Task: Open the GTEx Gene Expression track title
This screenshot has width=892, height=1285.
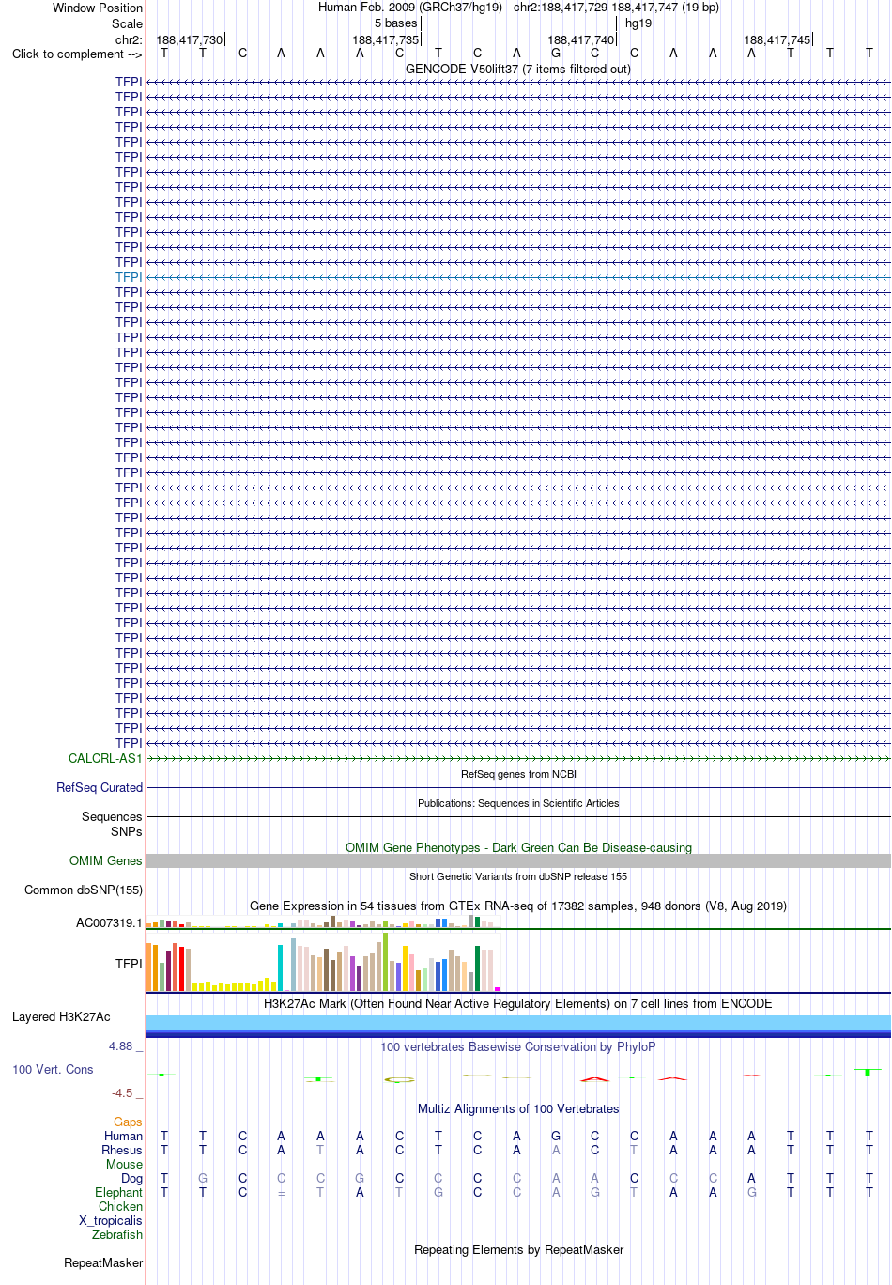Action: [518, 906]
